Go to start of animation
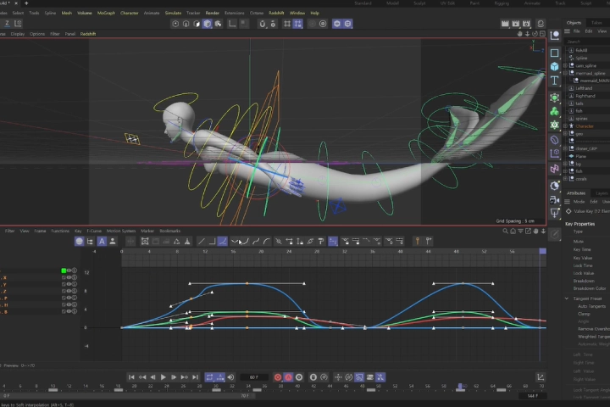The width and height of the screenshot is (610, 407). [x=131, y=377]
